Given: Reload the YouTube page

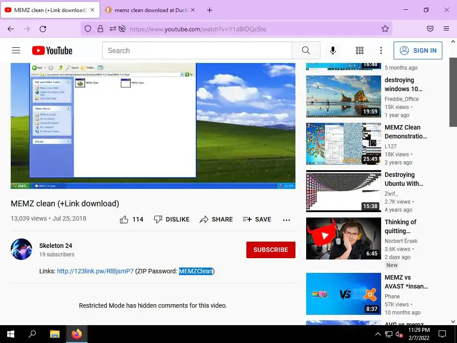Looking at the screenshot, I should [x=43, y=29].
